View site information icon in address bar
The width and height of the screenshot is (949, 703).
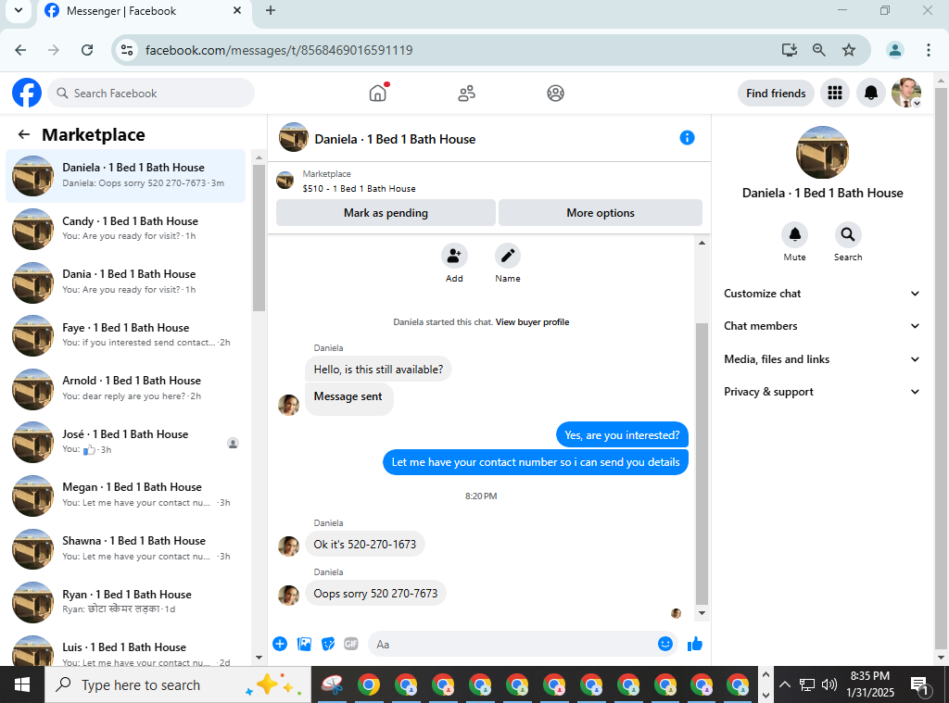point(126,50)
